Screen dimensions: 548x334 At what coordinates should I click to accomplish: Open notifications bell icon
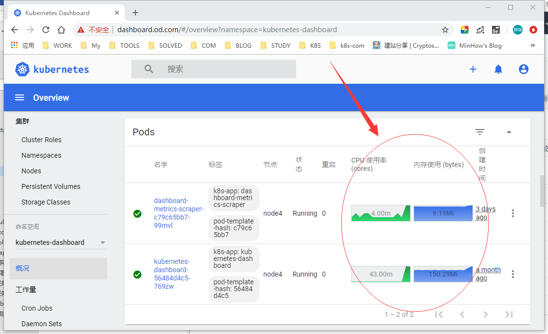[x=498, y=69]
